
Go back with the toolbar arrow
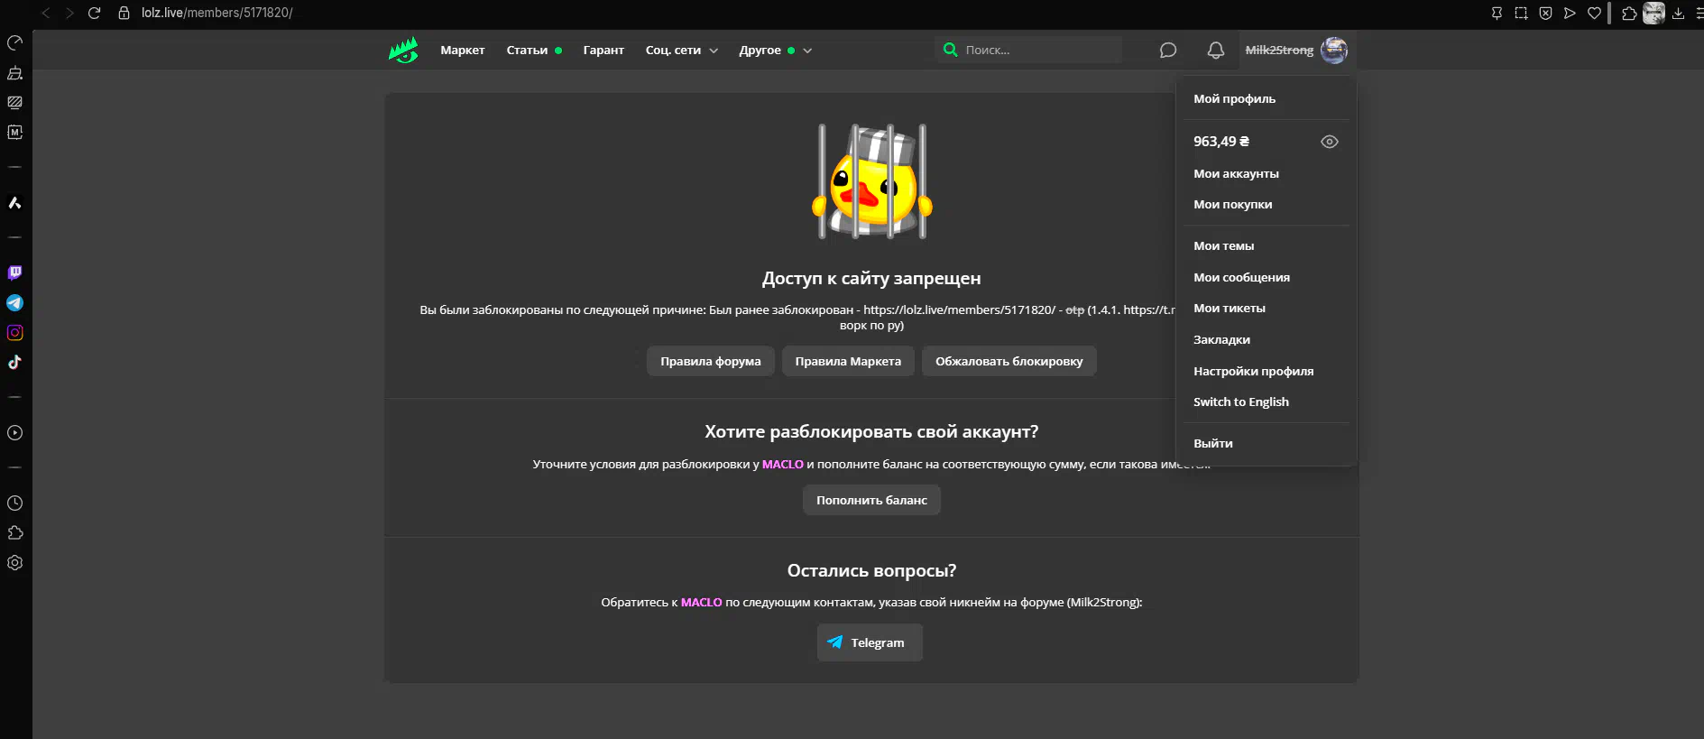45,14
